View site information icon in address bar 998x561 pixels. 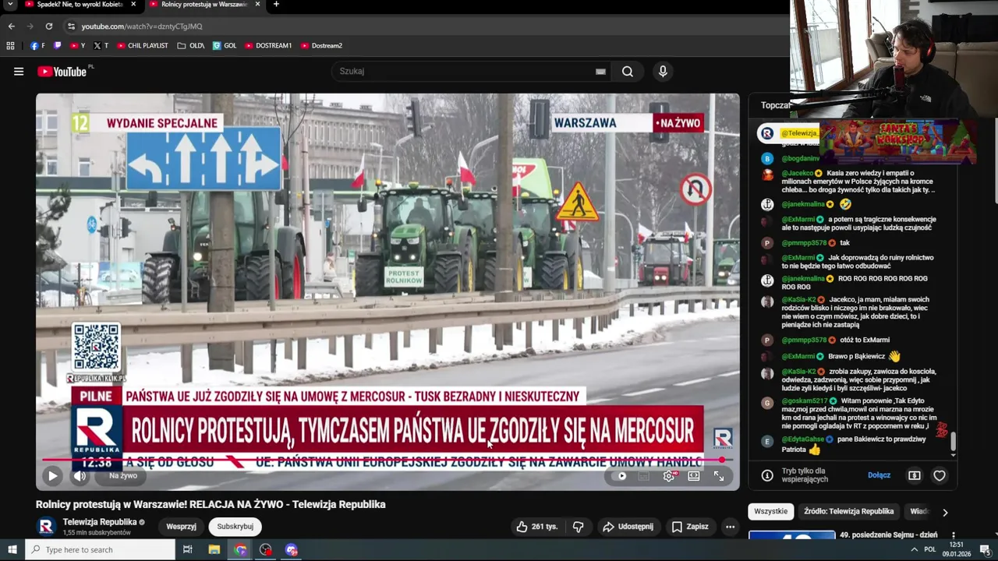pos(72,26)
